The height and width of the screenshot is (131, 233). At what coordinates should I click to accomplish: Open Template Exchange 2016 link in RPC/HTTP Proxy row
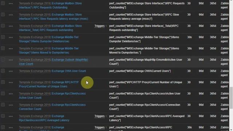[35, 82]
